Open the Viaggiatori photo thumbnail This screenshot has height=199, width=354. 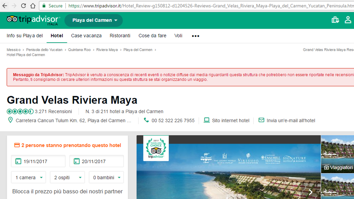[337, 154]
